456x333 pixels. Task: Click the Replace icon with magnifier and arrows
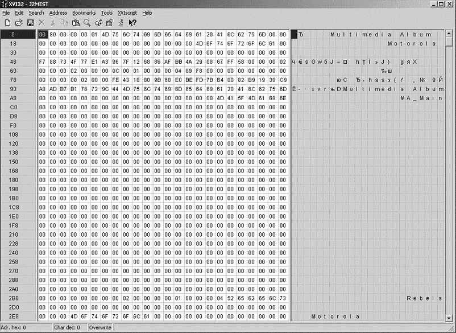98,23
